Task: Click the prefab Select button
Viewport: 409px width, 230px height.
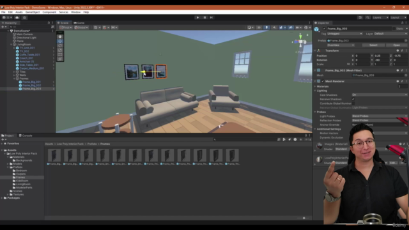Action: pos(373,45)
